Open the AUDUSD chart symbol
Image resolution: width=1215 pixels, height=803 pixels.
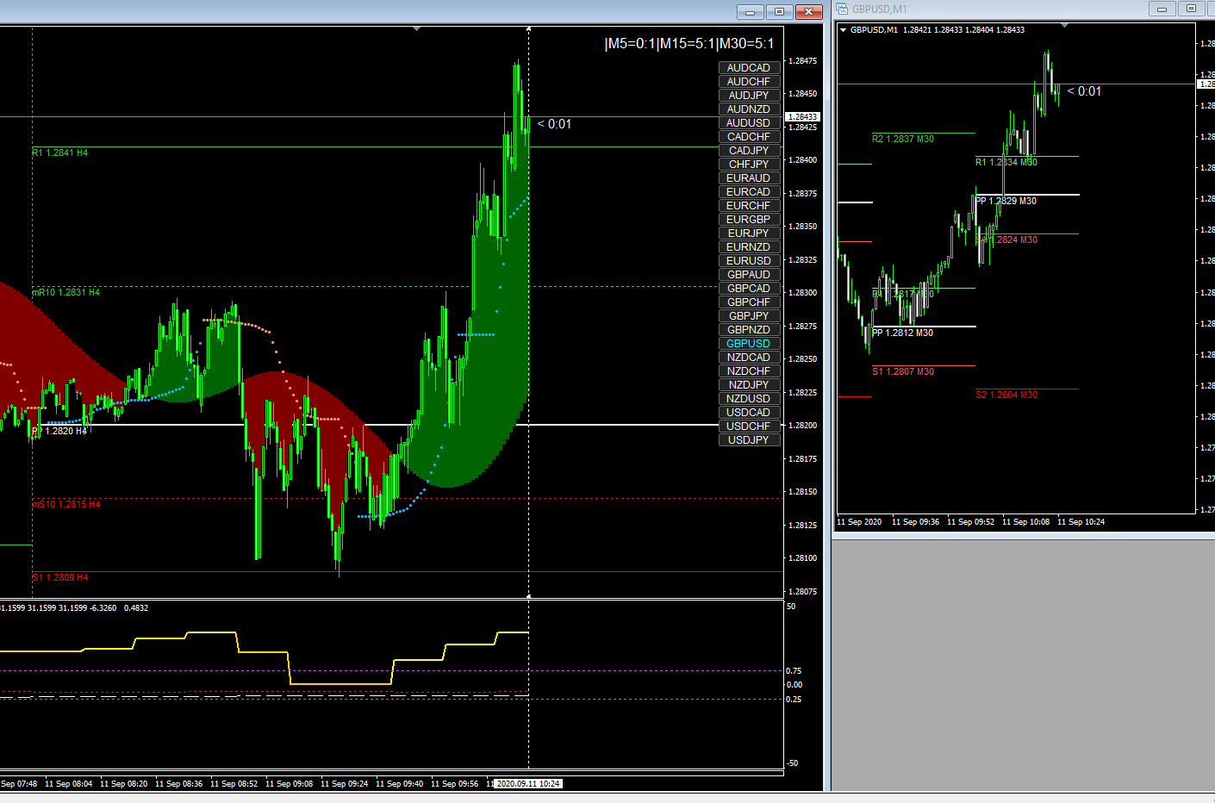click(749, 123)
